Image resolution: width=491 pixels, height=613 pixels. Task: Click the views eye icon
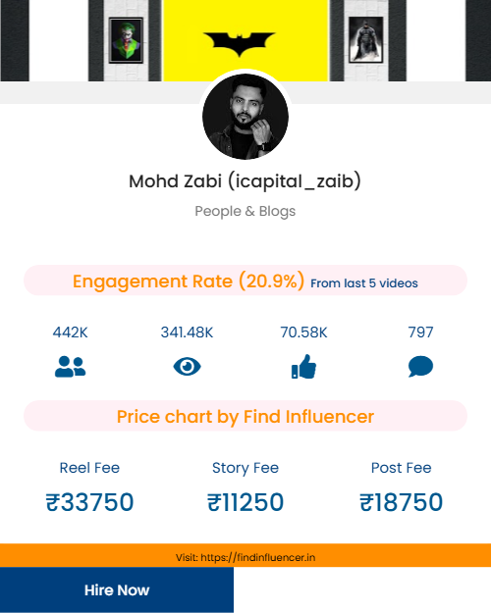pyautogui.click(x=188, y=367)
